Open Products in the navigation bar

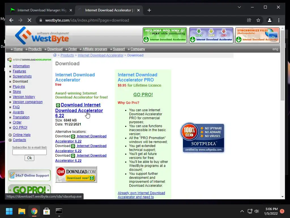click(x=35, y=49)
